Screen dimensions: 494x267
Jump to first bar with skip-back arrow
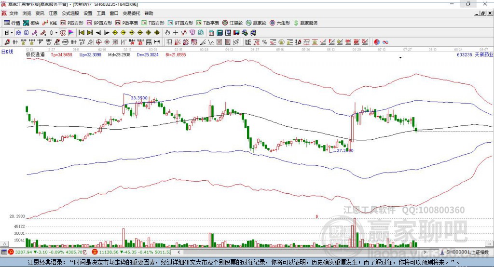[x=81, y=33]
